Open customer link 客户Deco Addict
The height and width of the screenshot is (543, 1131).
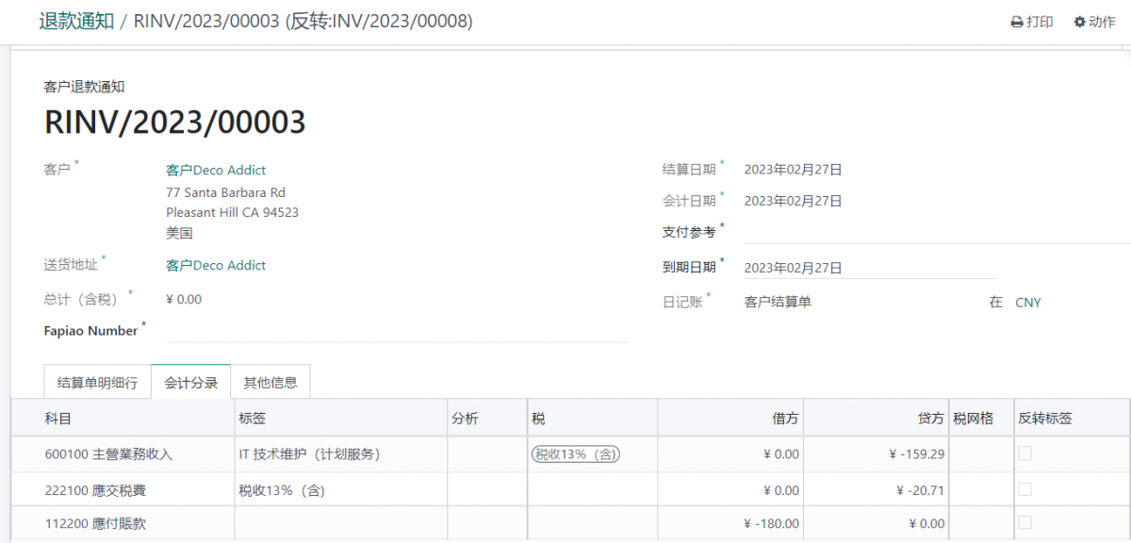[x=214, y=171]
